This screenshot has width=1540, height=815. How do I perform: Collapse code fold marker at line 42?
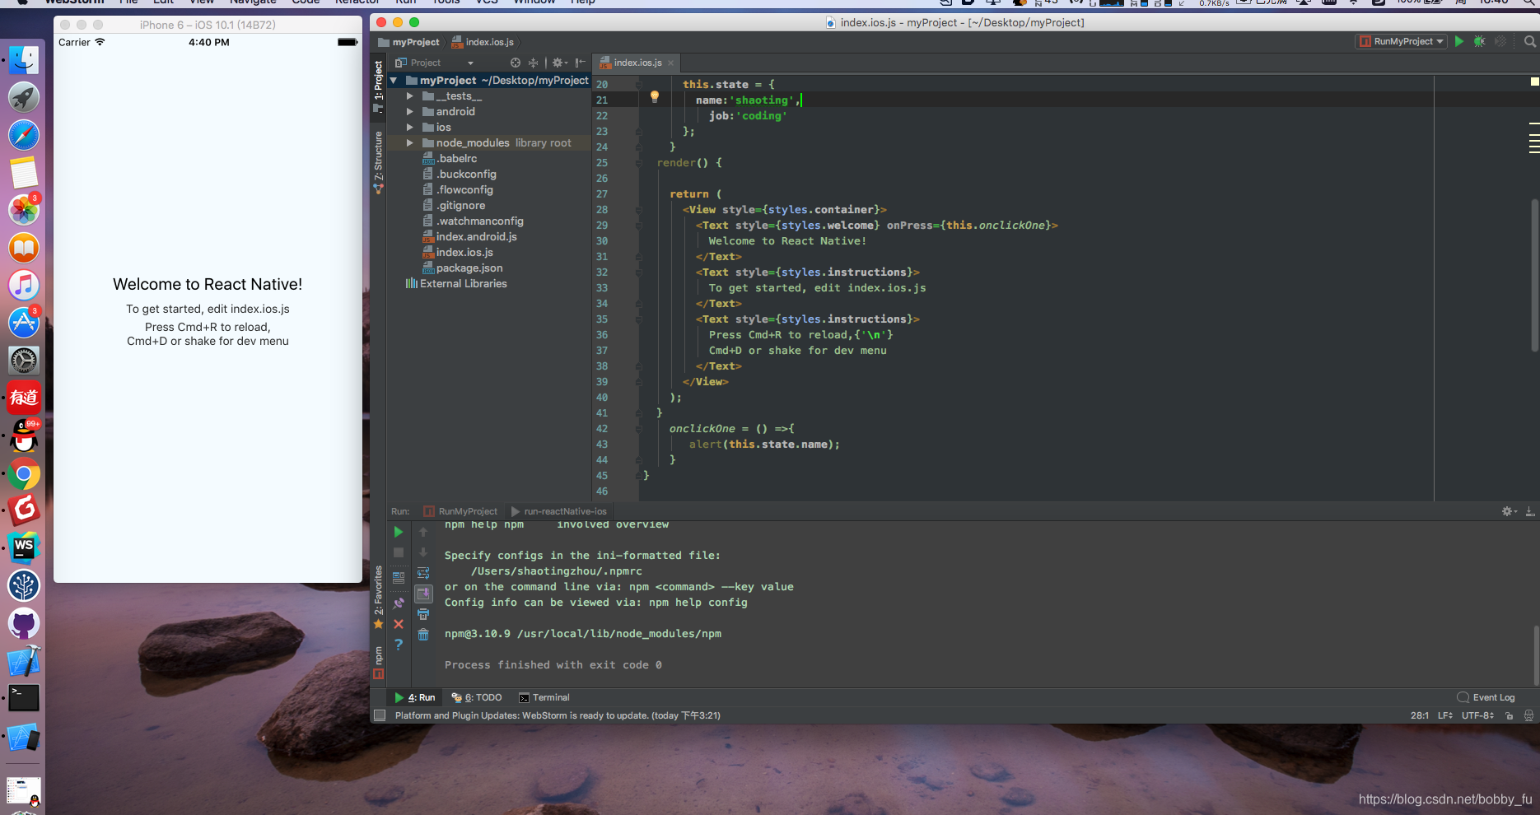tap(639, 429)
